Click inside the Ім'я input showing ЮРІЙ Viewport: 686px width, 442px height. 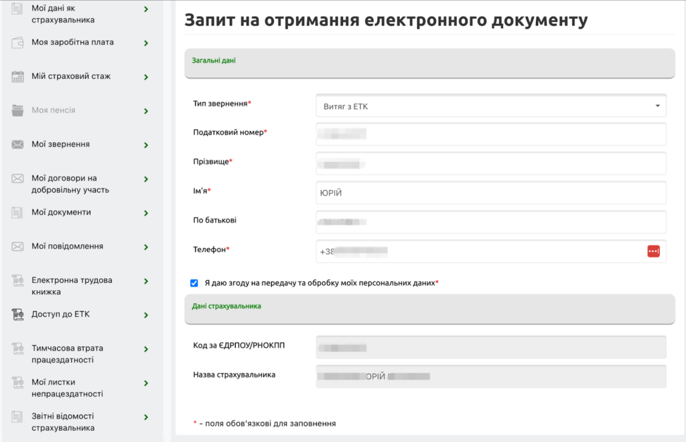491,193
